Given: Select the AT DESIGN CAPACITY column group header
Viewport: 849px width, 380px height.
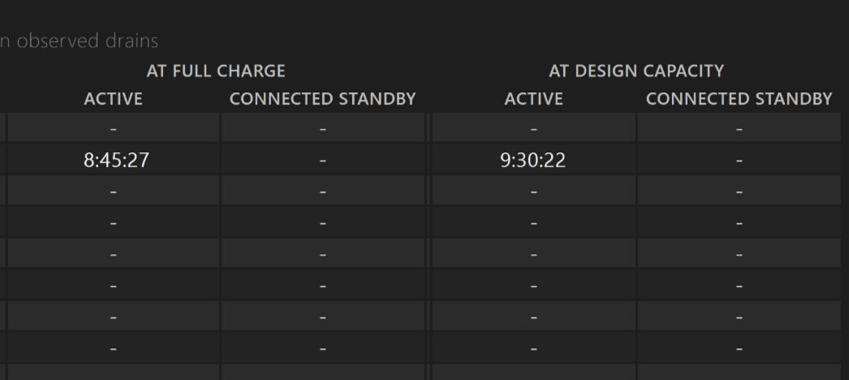Looking at the screenshot, I should coord(636,70).
